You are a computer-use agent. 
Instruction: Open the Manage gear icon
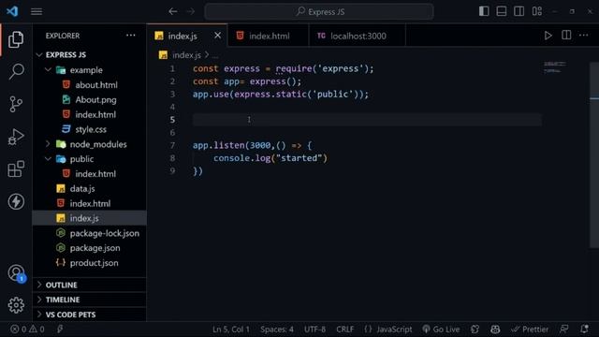click(16, 305)
